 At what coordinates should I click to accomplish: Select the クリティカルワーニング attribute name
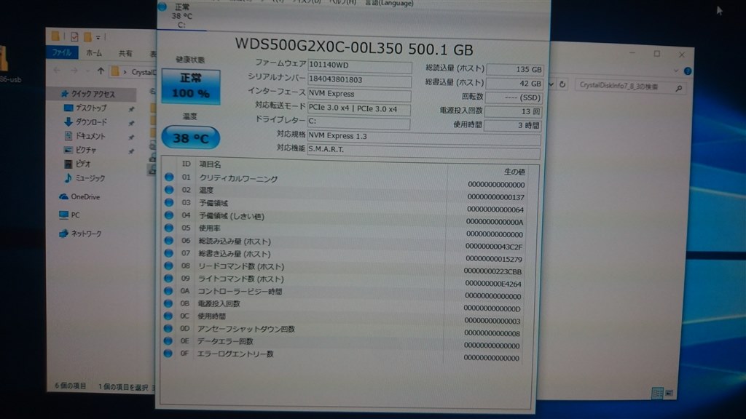238,178
